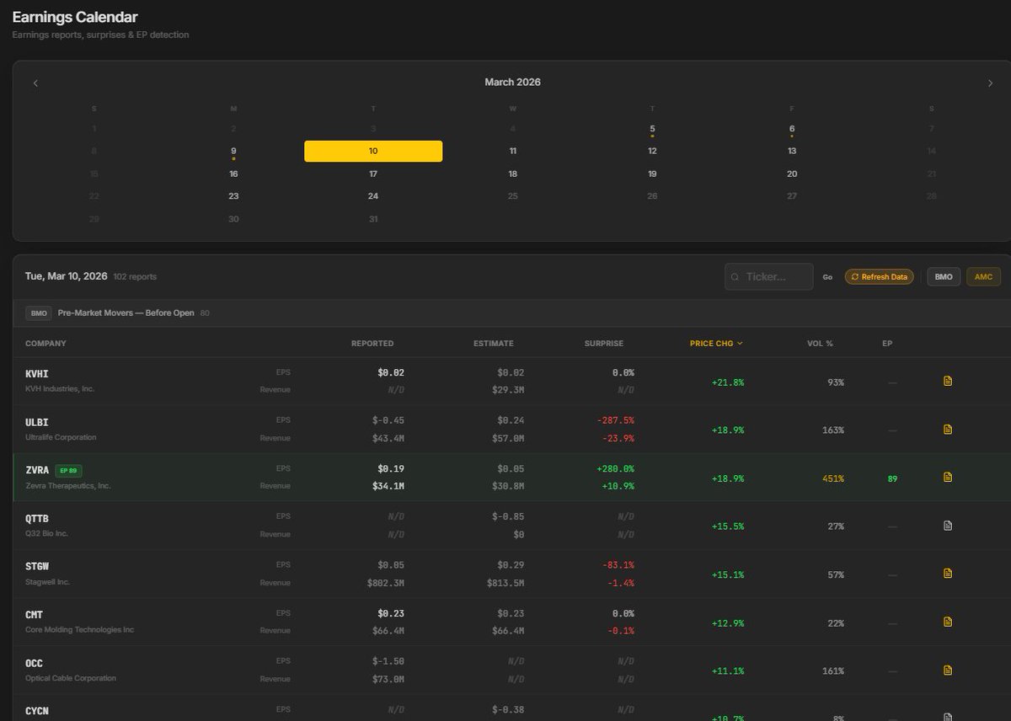Open STGW earnings report document icon

point(948,574)
